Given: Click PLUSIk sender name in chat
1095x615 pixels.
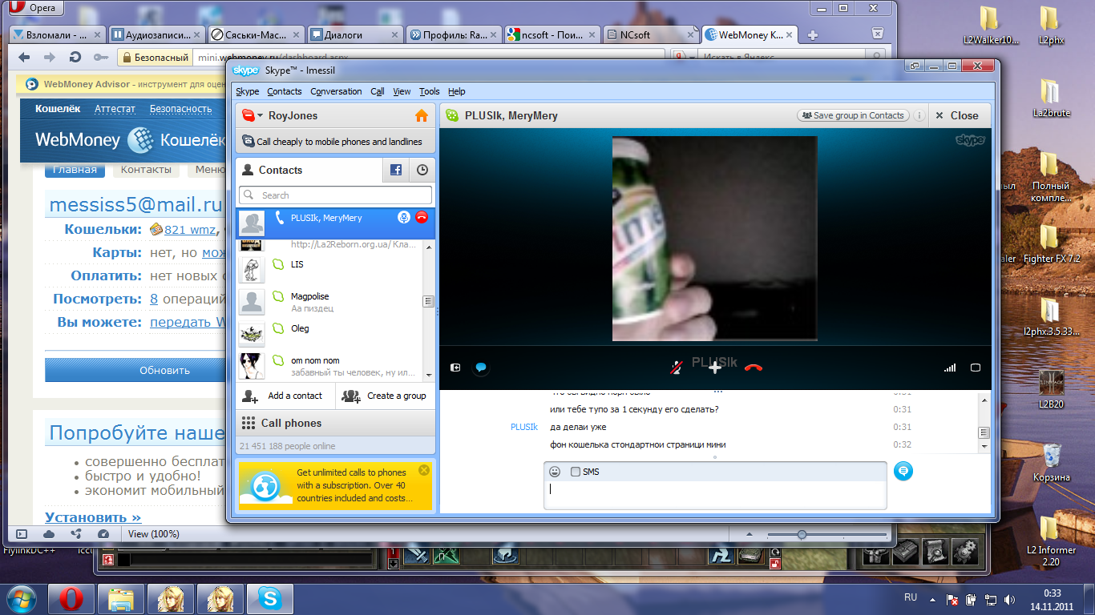Looking at the screenshot, I should click(x=524, y=427).
